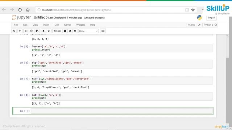Open the View menu
Image resolution: width=232 pixels, height=130 pixels.
[35, 25]
